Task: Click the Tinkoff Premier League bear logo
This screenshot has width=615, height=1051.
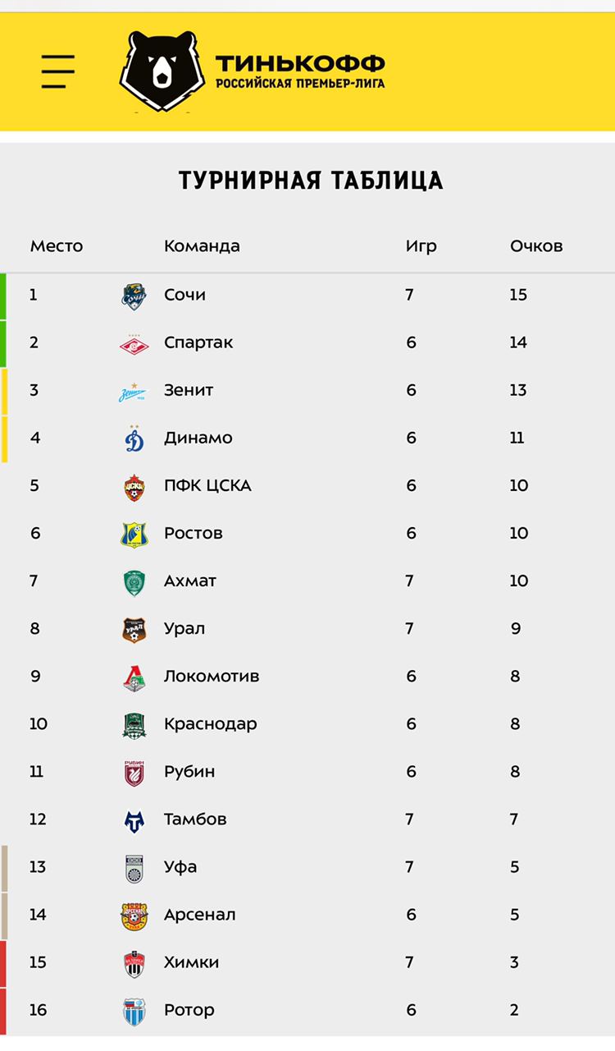Action: (159, 71)
